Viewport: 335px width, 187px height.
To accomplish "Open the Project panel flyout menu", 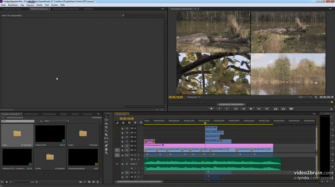I will pyautogui.click(x=98, y=114).
